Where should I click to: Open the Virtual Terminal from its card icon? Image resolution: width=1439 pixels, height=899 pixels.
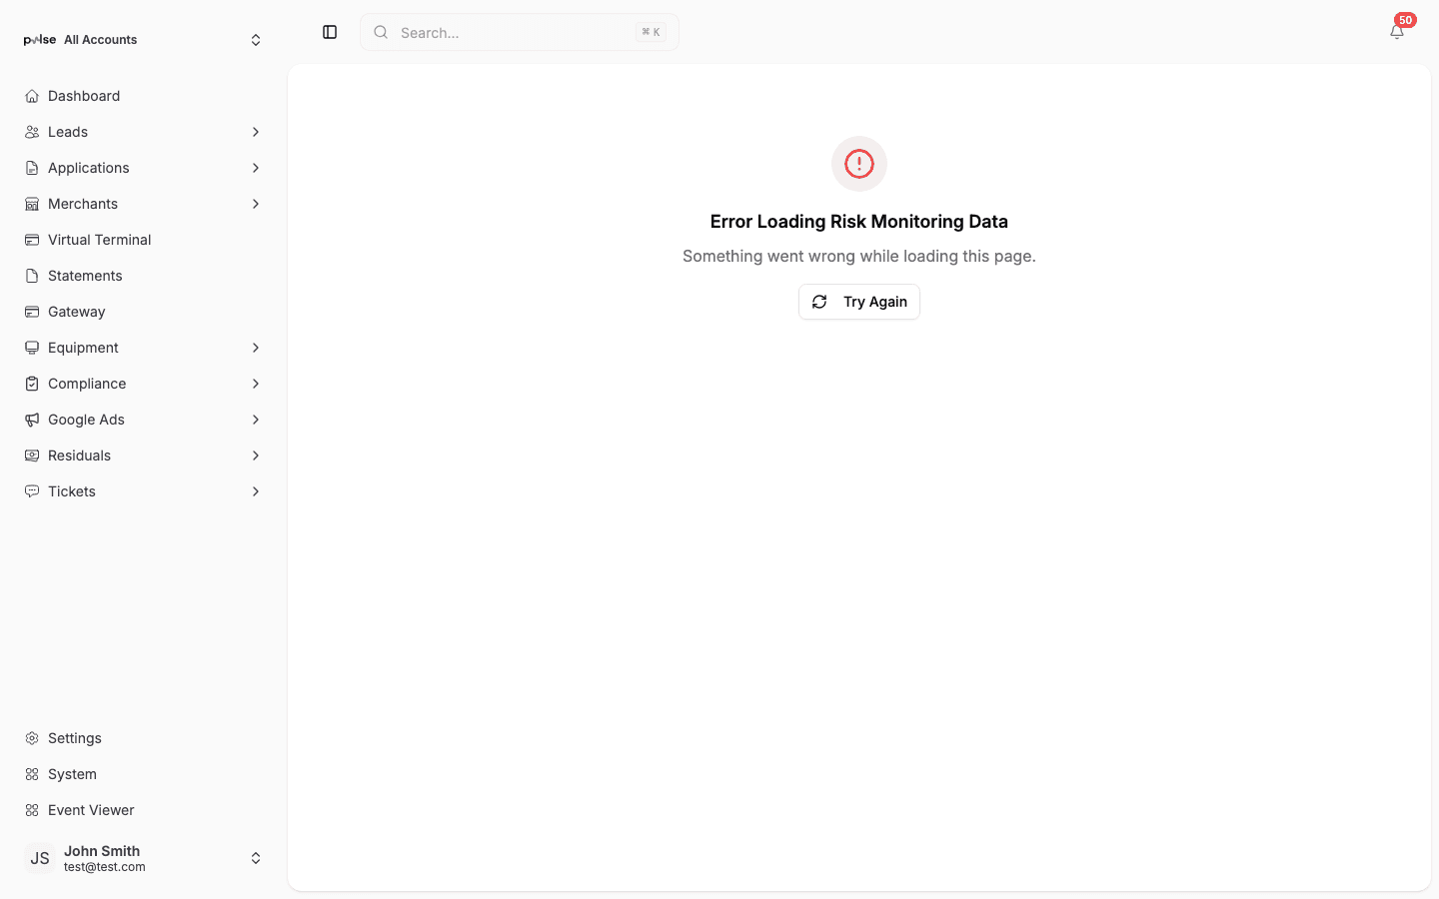(32, 239)
